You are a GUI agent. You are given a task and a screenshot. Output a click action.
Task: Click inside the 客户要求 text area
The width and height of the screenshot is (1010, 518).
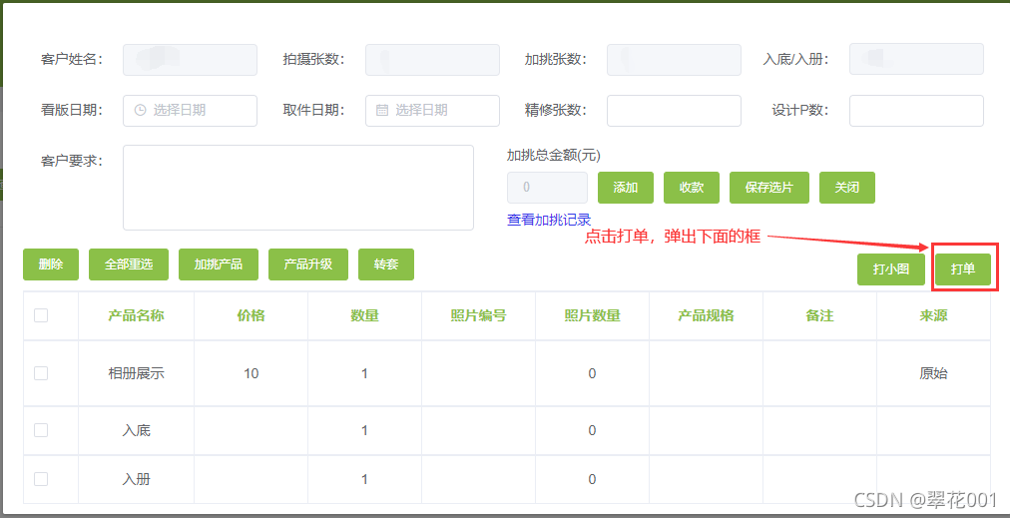(x=298, y=188)
